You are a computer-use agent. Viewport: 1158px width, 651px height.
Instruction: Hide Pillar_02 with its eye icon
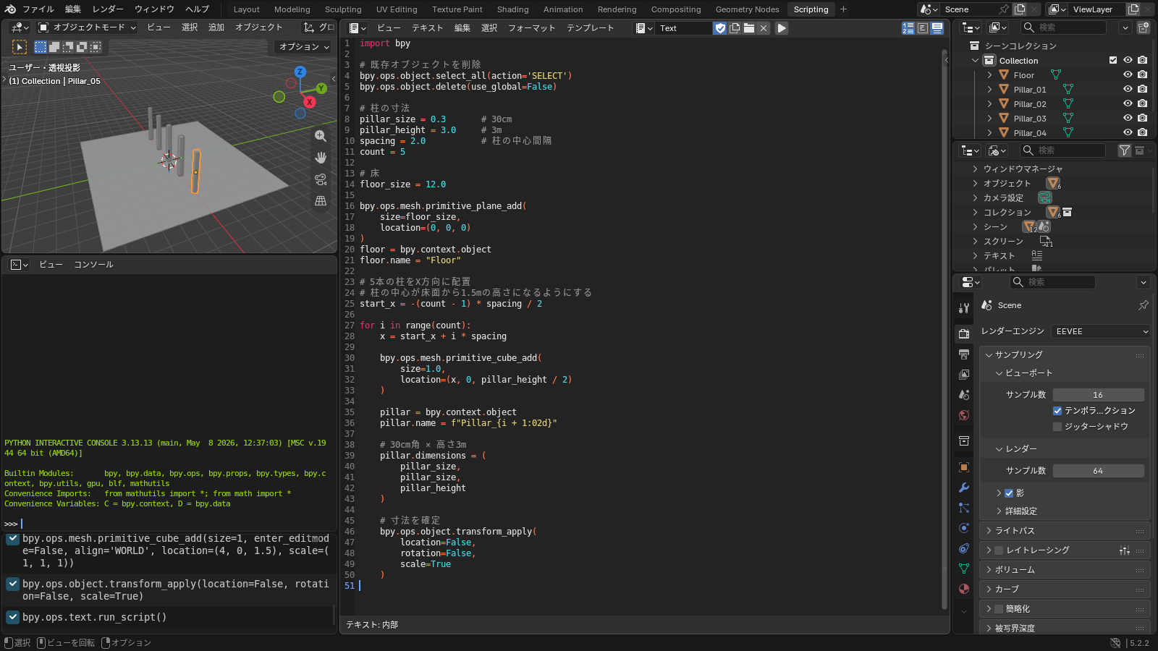[1128, 103]
